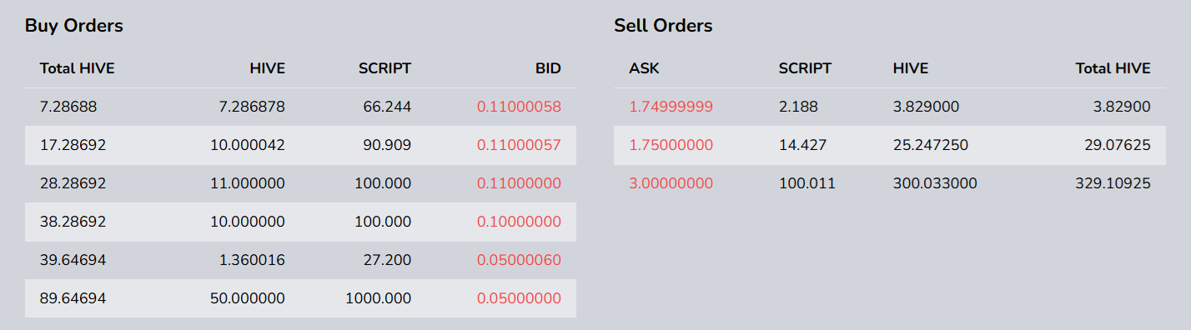Select sell order row totaling 29.07625 HIVE
The width and height of the screenshot is (1191, 330).
coord(890,145)
